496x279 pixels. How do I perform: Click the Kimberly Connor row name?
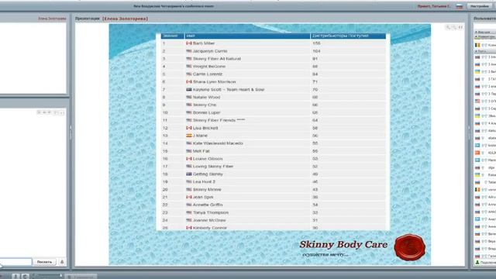coord(210,228)
